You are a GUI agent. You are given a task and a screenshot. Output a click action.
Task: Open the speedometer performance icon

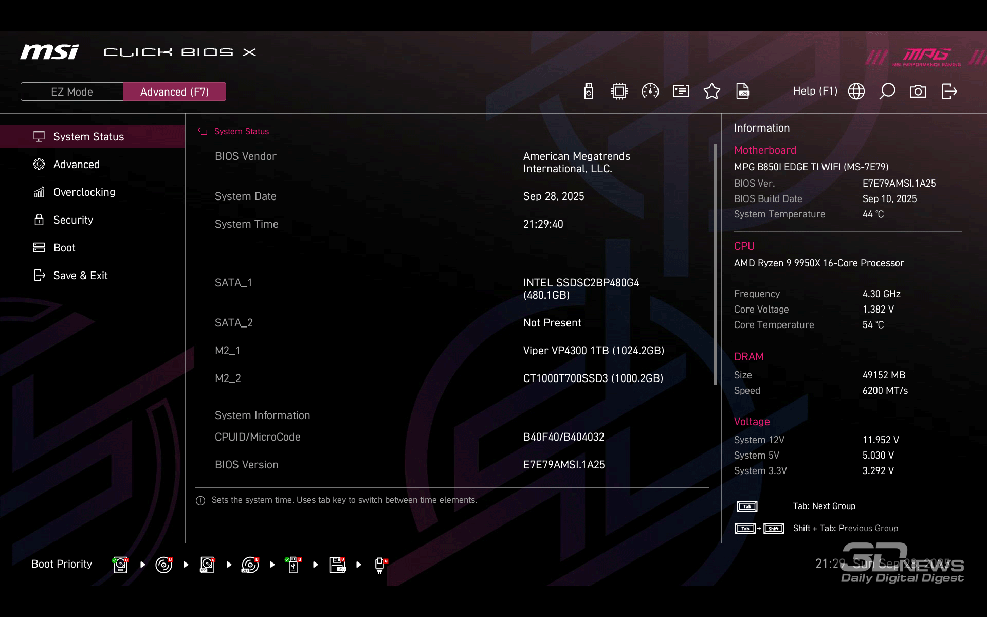pyautogui.click(x=650, y=92)
